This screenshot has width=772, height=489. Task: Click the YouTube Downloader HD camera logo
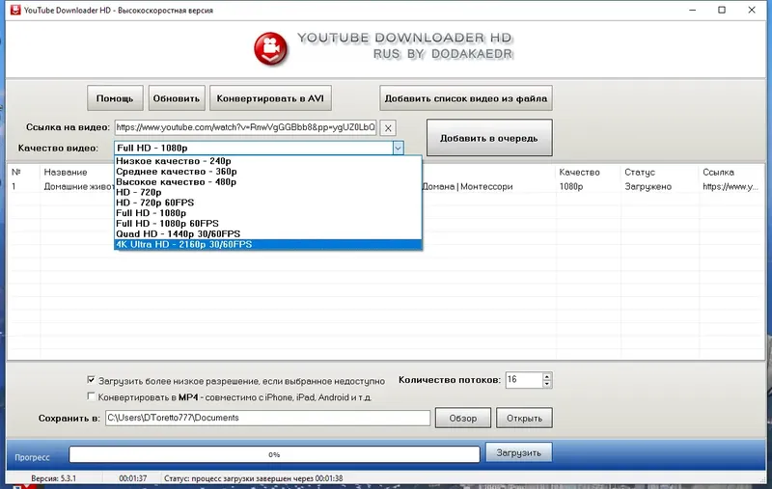[270, 48]
